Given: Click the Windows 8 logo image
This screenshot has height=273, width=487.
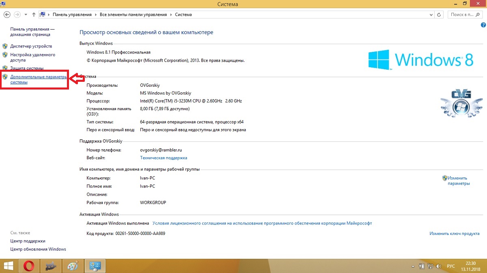Looking at the screenshot, I should 421,60.
